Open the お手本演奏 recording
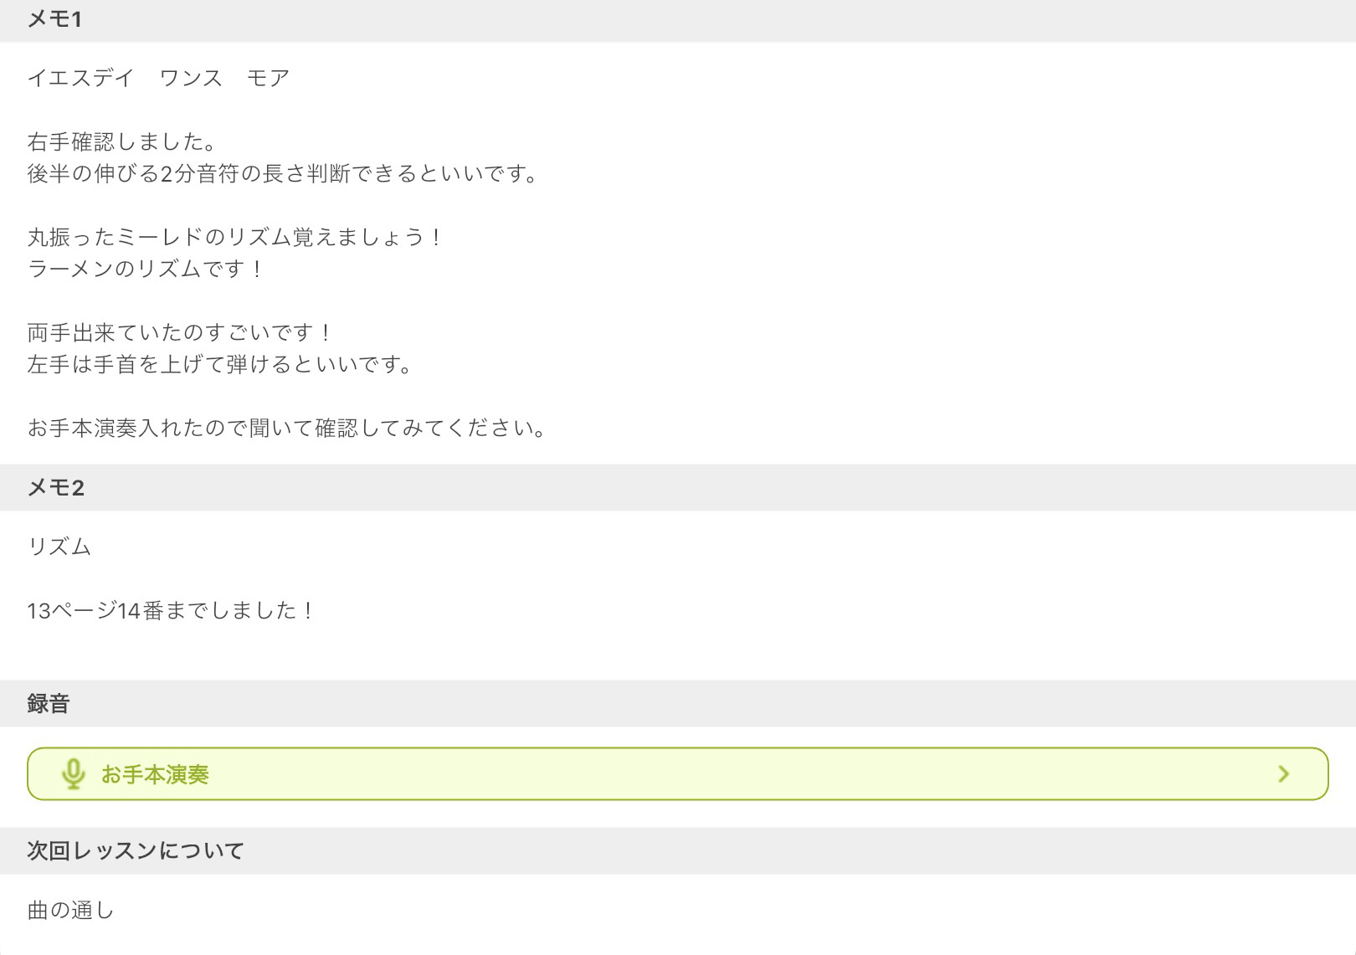Image resolution: width=1356 pixels, height=955 pixels. pyautogui.click(x=155, y=774)
